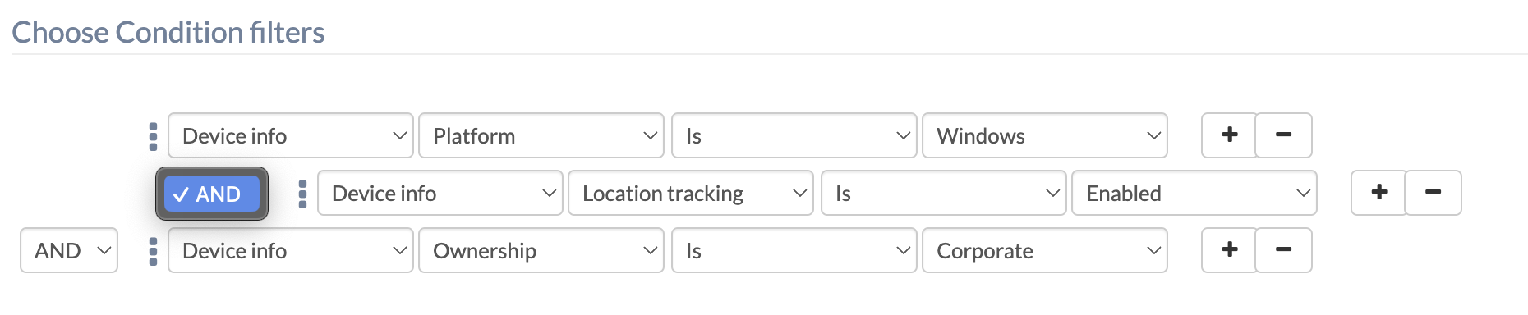
Task: Remove the Ownership Corporate condition row
Action: point(1284,250)
